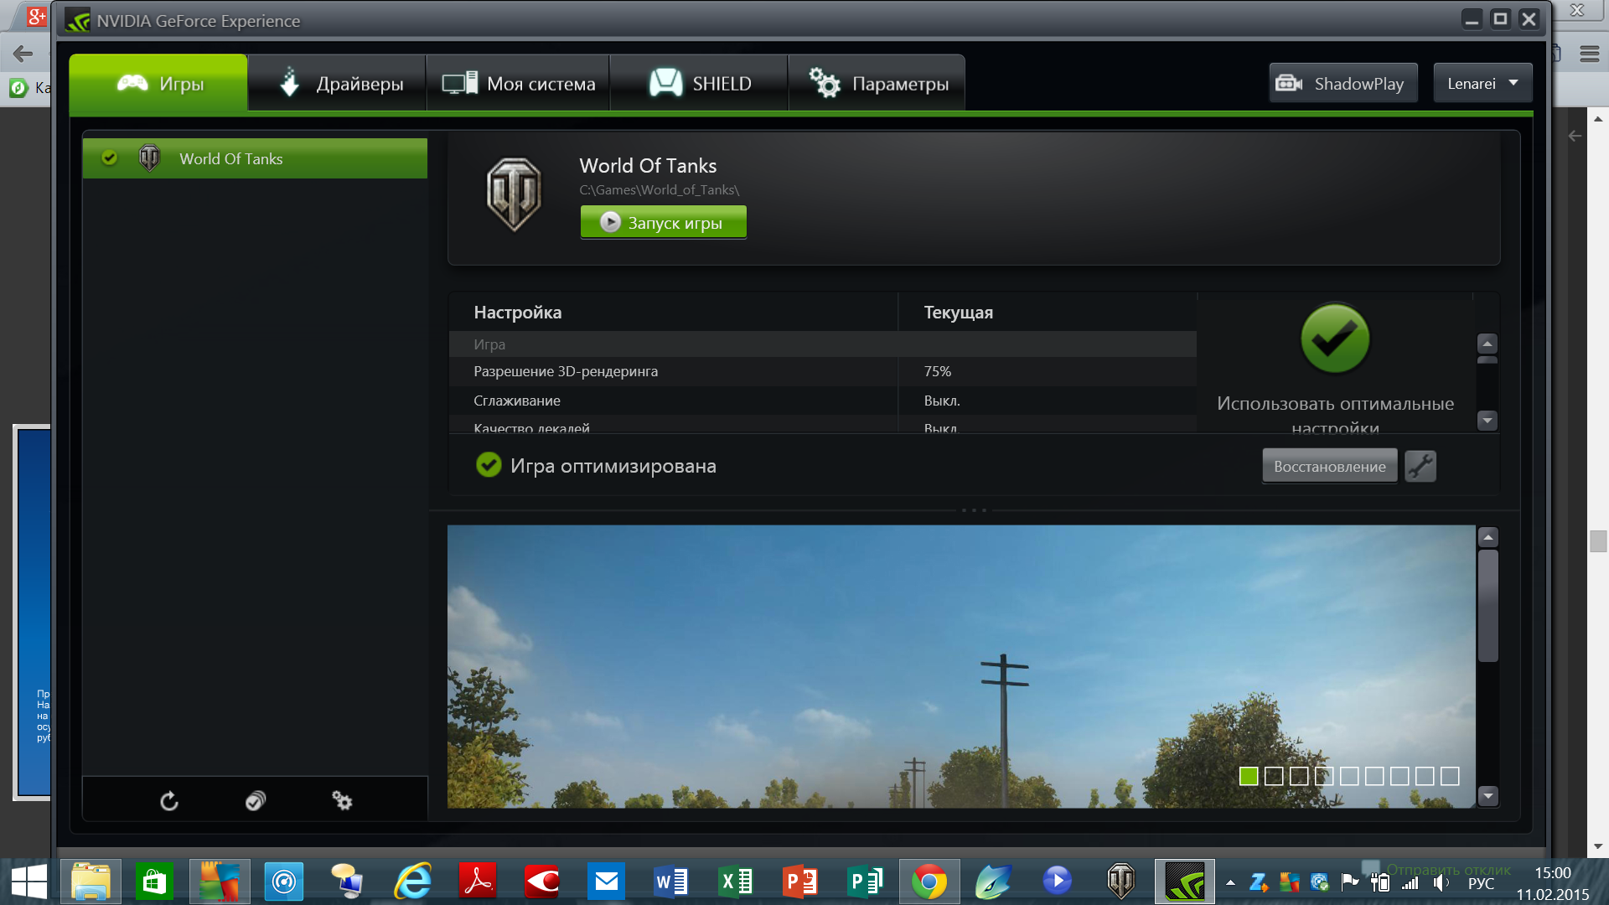The width and height of the screenshot is (1609, 905).
Task: Open the Игры tab
Action: 158,83
